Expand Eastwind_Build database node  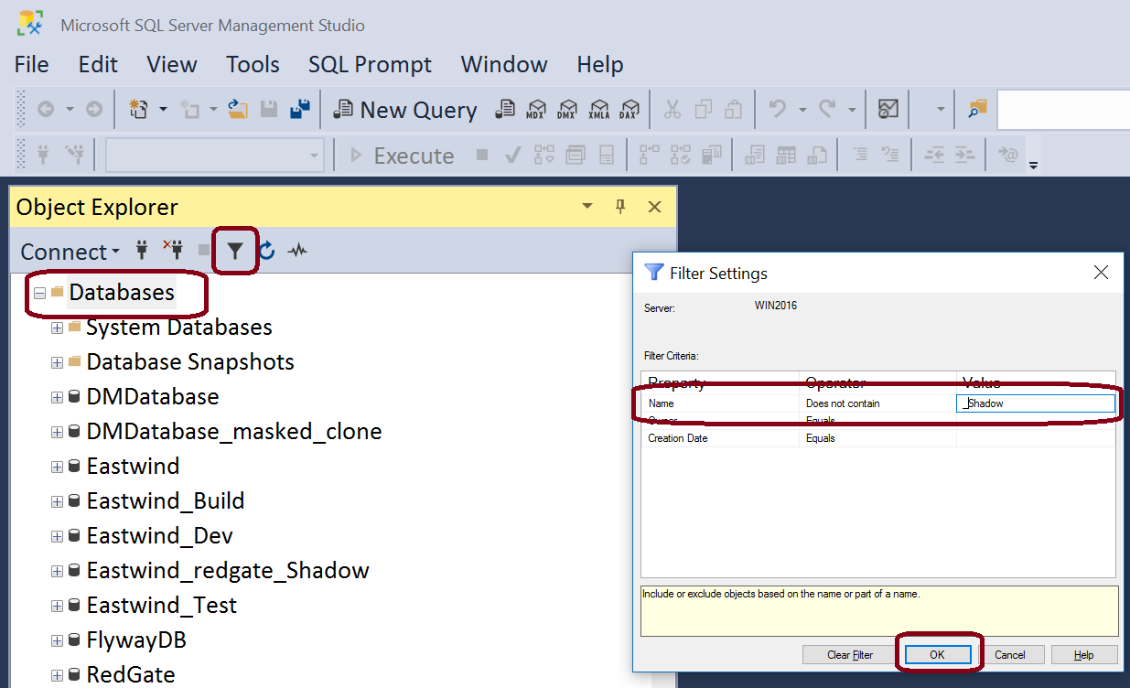[57, 501]
